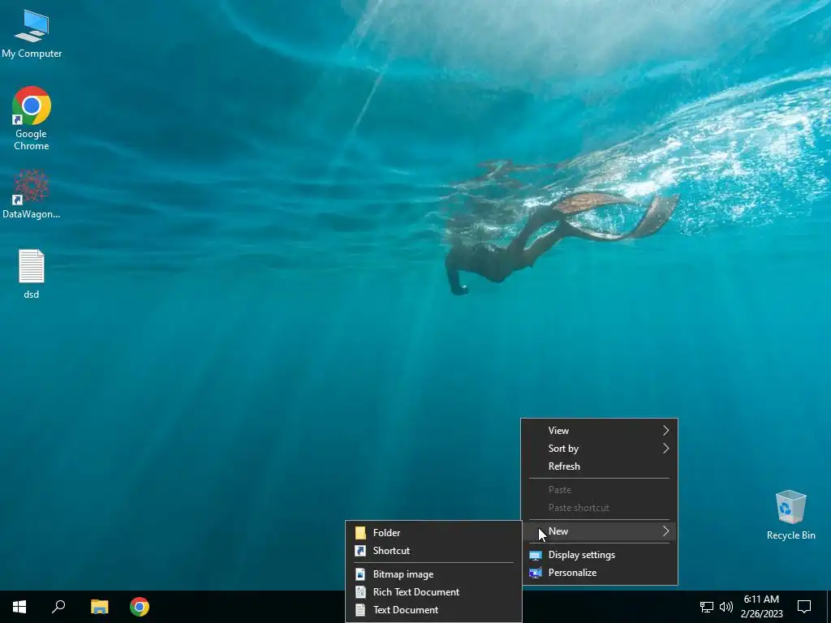Create a new Bitmap image
The image size is (831, 623).
pos(433,574)
